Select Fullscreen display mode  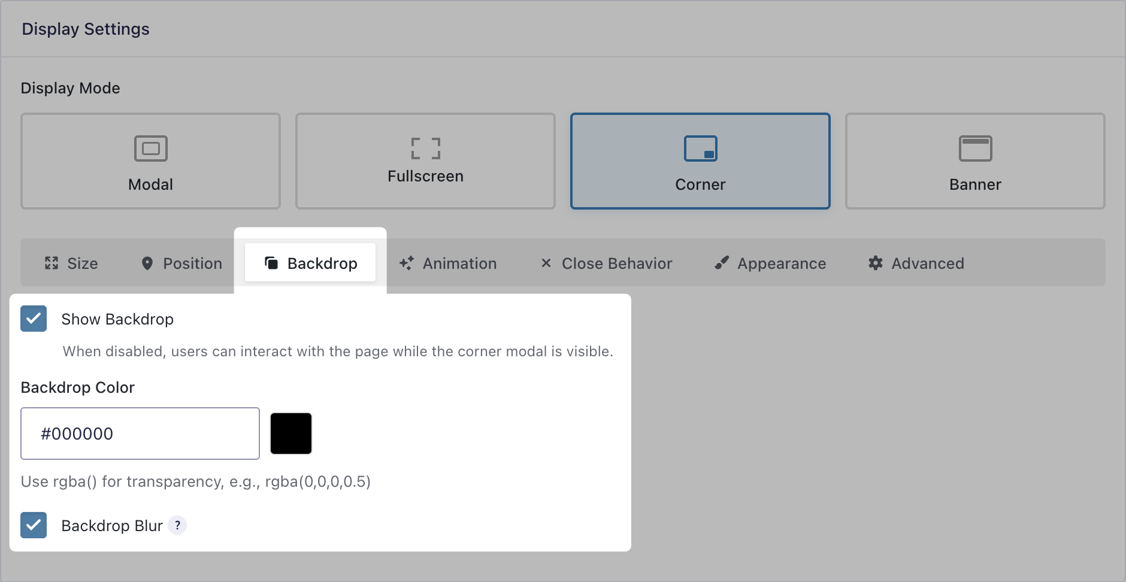(425, 161)
